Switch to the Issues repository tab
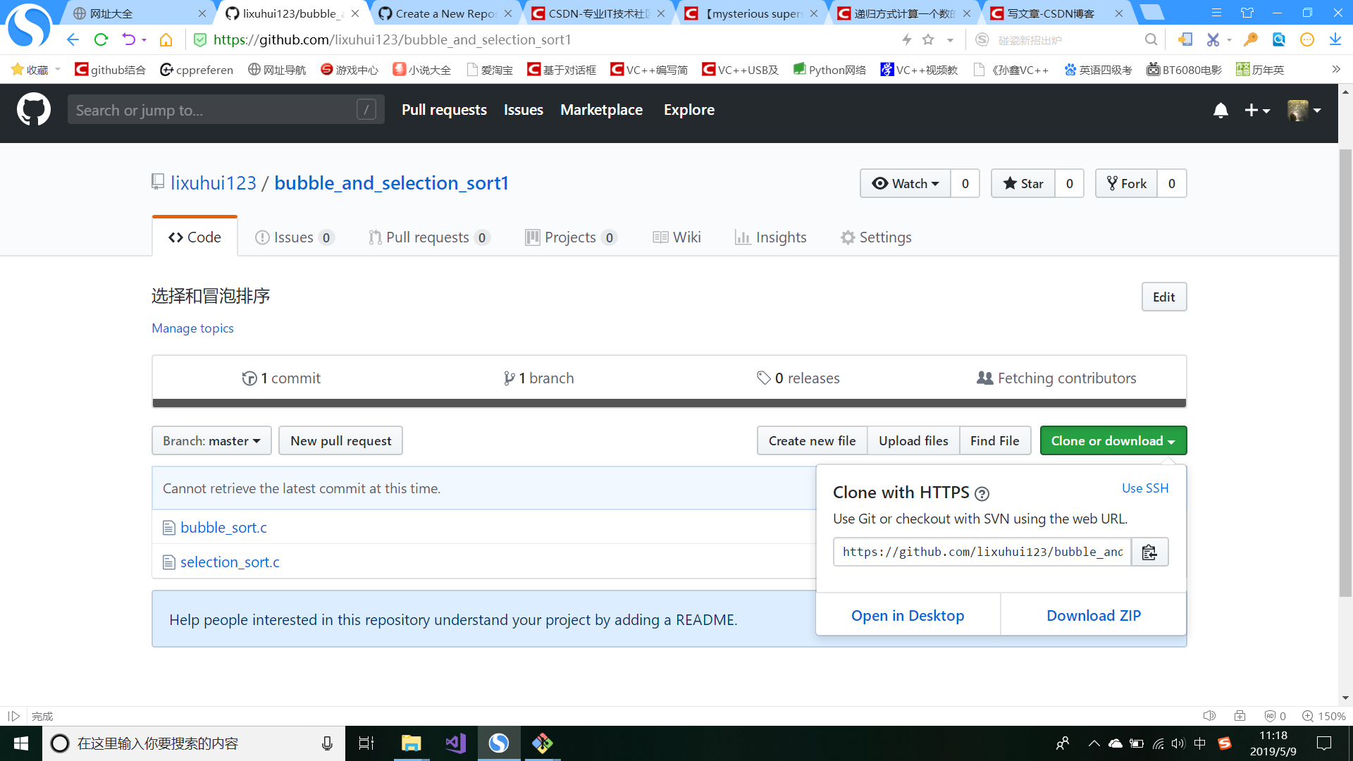This screenshot has width=1353, height=761. pos(295,237)
